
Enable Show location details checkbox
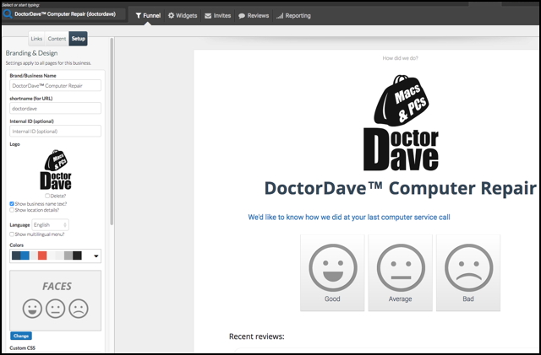(x=12, y=210)
